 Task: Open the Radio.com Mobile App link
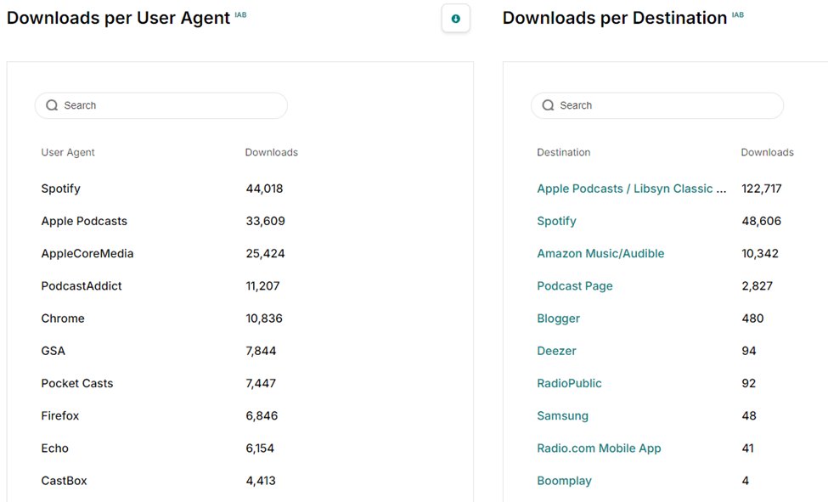(x=599, y=448)
